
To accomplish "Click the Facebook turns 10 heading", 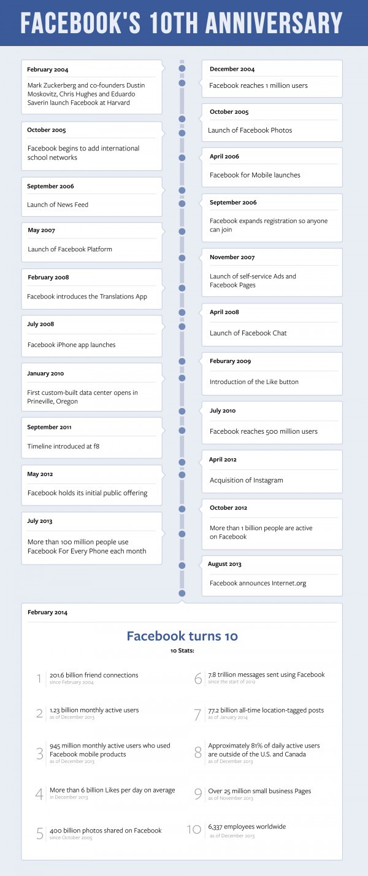I will 182,636.
